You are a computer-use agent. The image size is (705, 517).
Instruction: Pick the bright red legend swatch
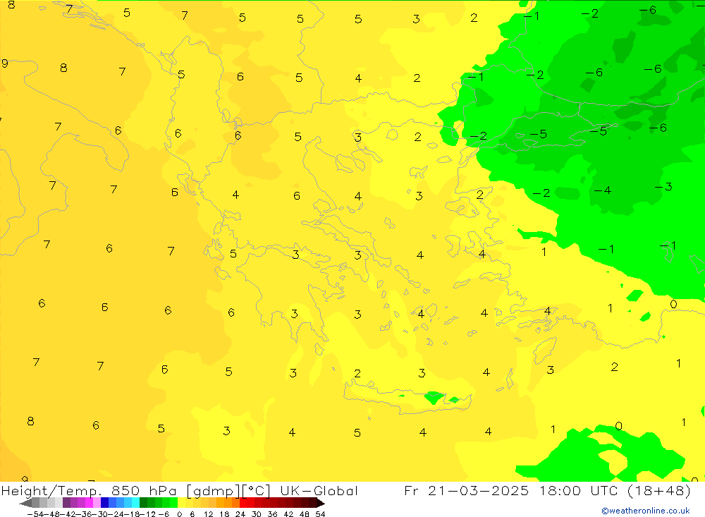tap(243, 503)
